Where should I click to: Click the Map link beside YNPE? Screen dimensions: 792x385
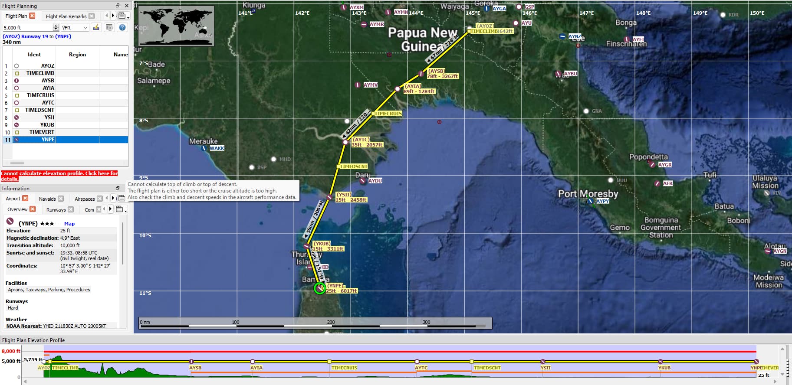click(69, 224)
